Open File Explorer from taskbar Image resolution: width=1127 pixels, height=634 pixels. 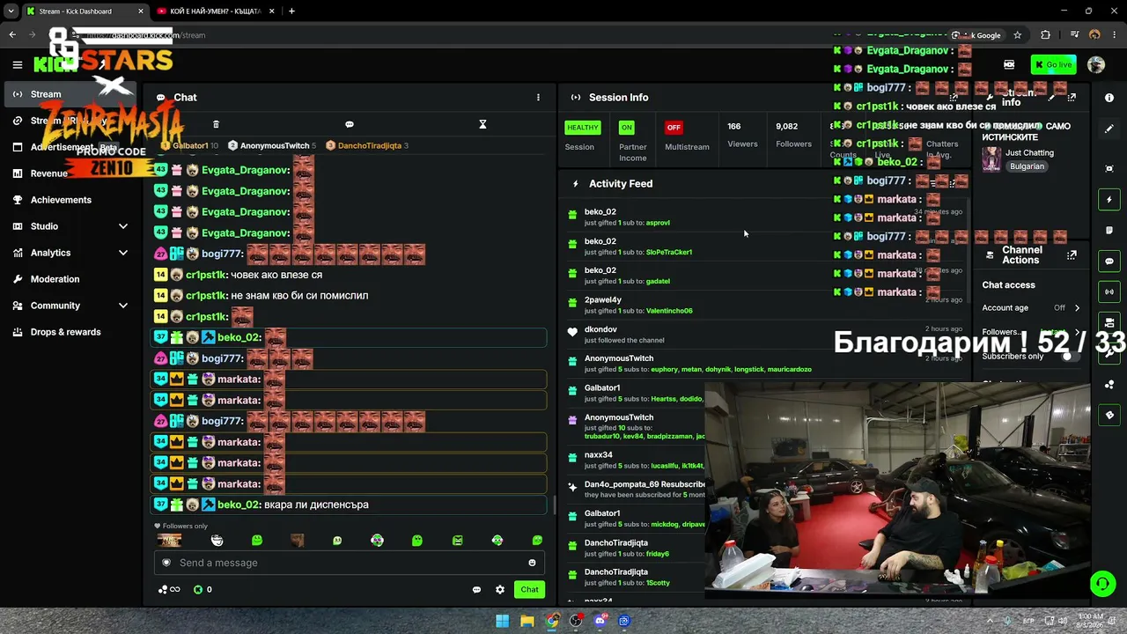pos(527,621)
